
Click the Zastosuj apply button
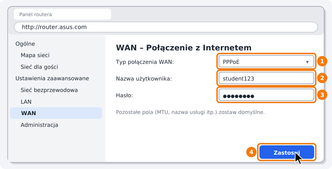287,152
